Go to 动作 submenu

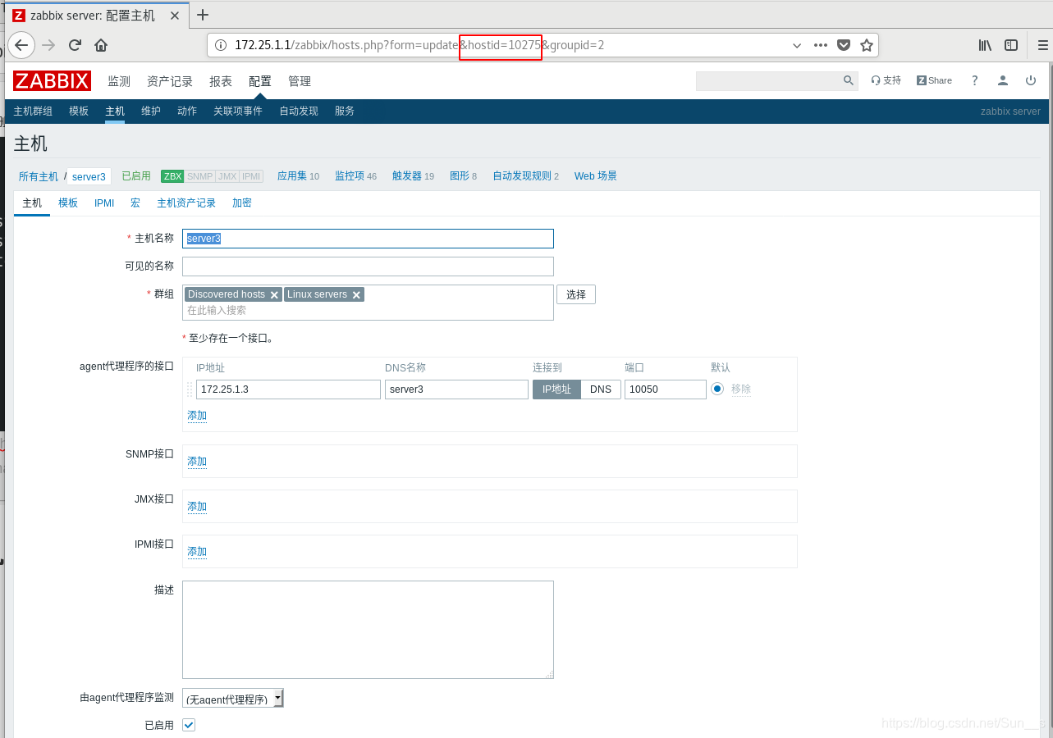tap(187, 111)
